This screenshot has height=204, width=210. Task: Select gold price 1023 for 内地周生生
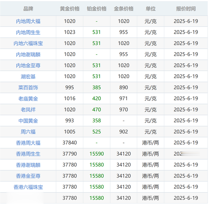[70, 32]
